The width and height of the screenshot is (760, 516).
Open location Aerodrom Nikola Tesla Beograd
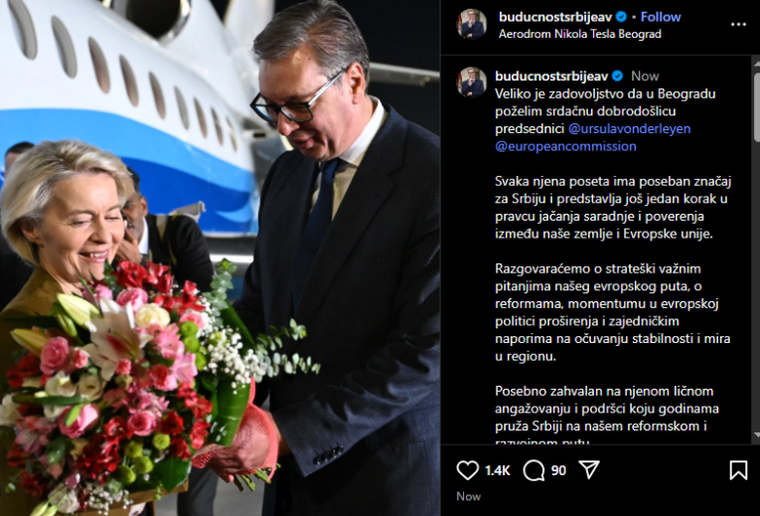[580, 34]
